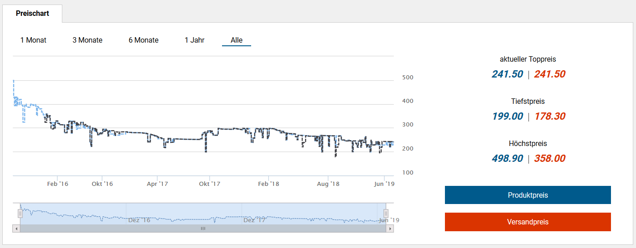Screen dimensions: 636x248
Task: Click the Dez '16 label in navigator
Action: click(139, 220)
